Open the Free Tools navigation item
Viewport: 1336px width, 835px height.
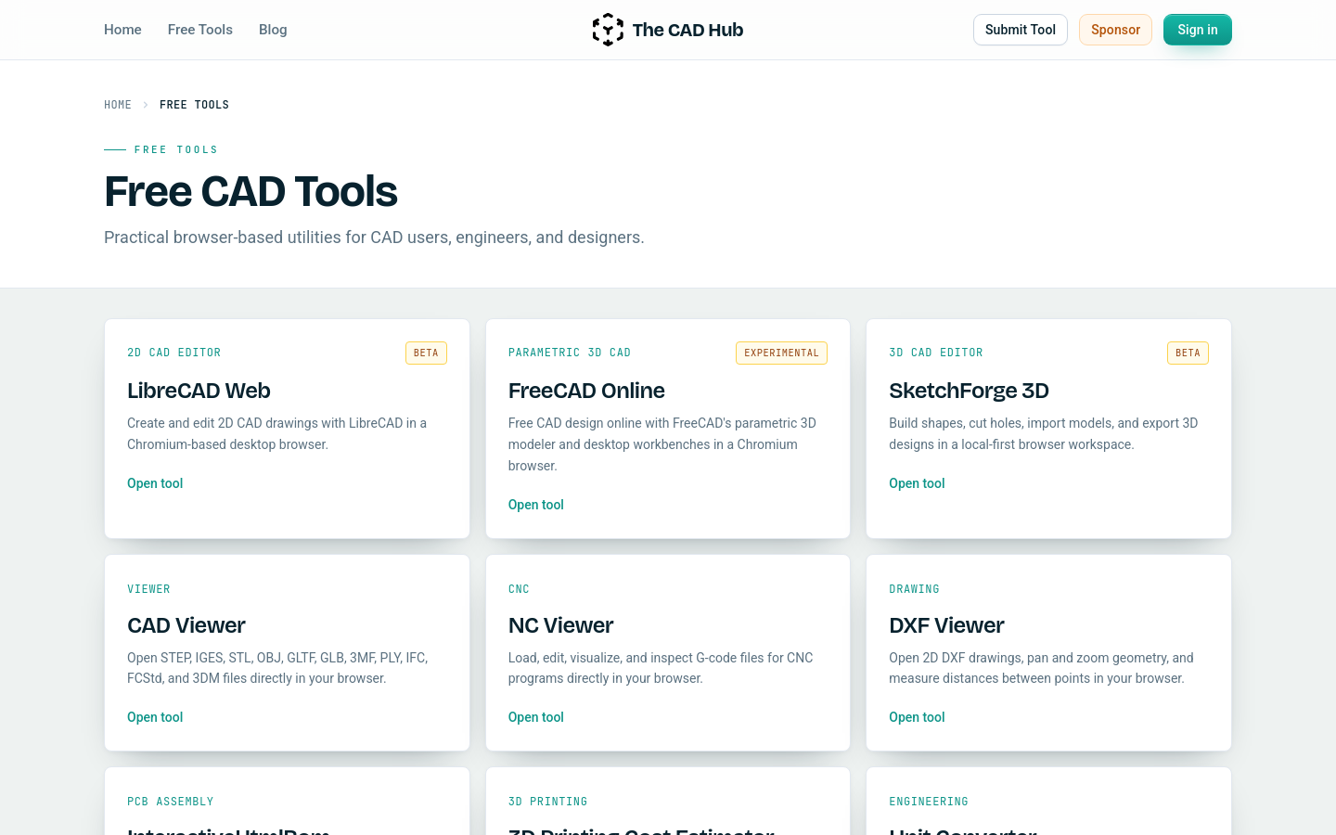coord(200,30)
